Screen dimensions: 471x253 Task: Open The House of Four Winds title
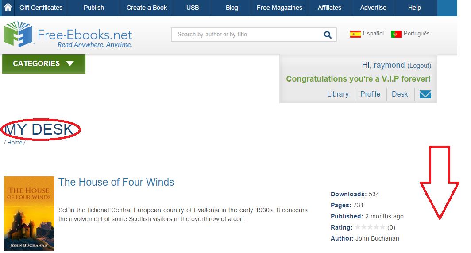[x=116, y=182]
